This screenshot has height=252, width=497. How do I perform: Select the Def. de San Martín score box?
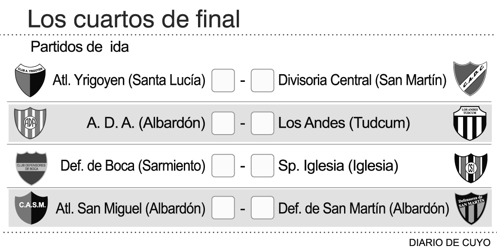262,209
